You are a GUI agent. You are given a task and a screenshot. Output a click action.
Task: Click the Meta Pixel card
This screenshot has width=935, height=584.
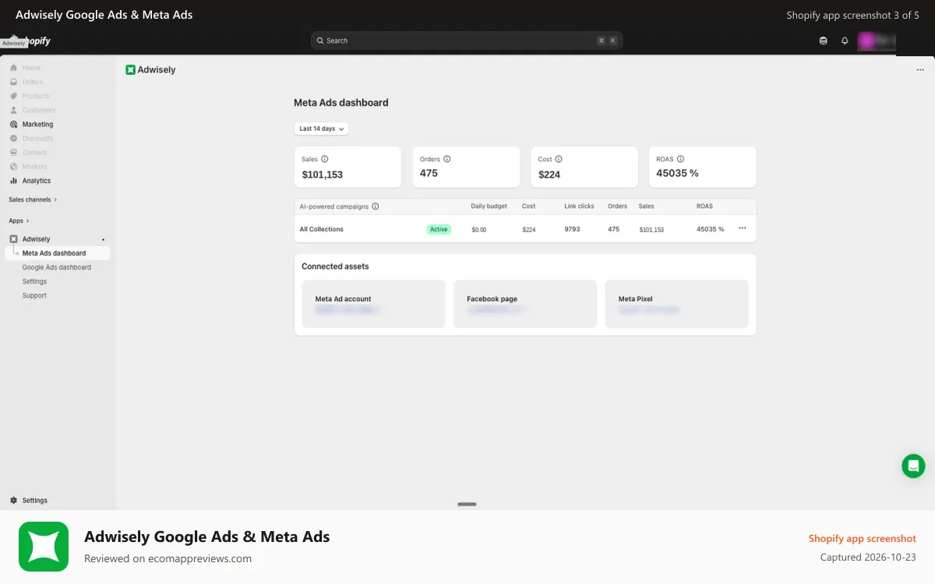click(676, 304)
